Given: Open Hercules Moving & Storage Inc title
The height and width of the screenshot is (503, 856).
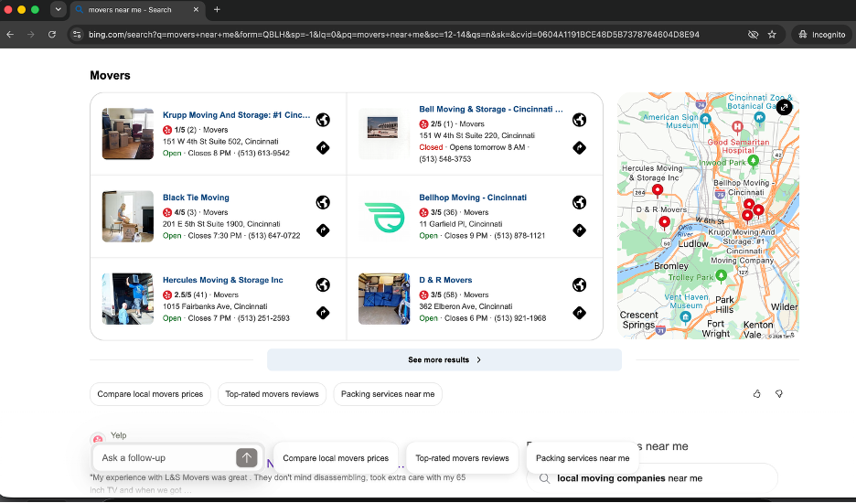Looking at the screenshot, I should pyautogui.click(x=223, y=280).
